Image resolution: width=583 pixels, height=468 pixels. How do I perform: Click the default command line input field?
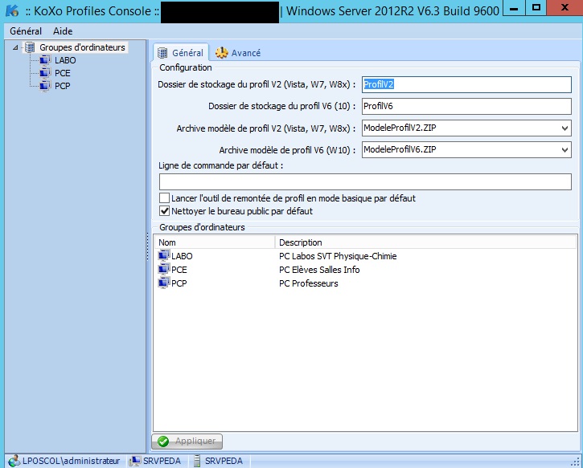pyautogui.click(x=364, y=182)
